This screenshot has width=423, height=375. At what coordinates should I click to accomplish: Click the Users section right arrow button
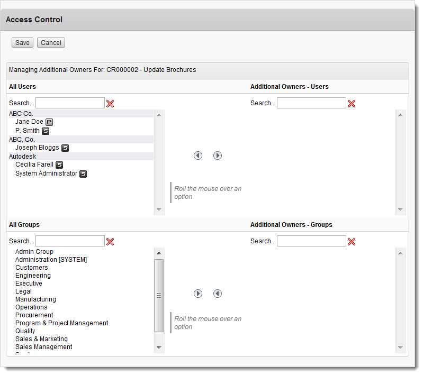point(218,156)
